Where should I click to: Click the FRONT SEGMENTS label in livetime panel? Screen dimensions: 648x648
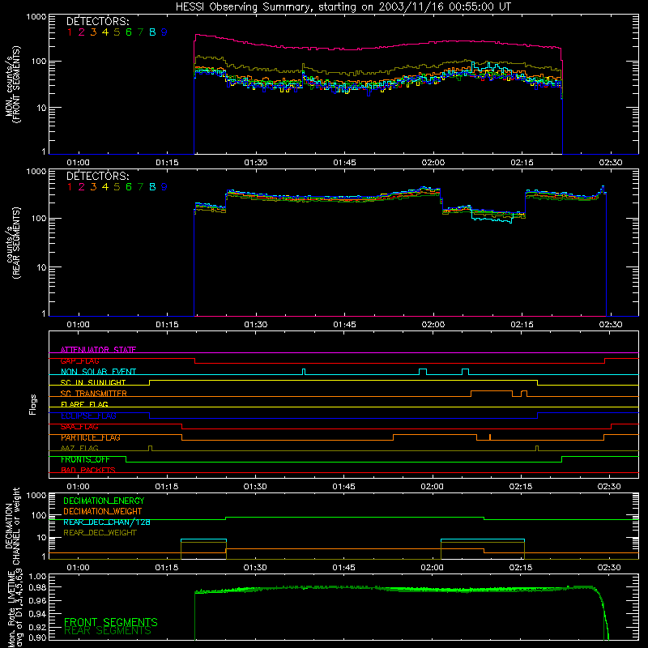point(111,622)
